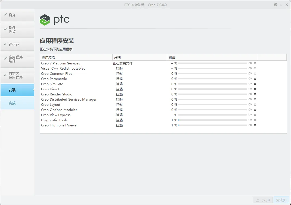Screen dimensions: 291x205
Task: Click retry icon in Creo View Express row
Action: [x=250, y=115]
